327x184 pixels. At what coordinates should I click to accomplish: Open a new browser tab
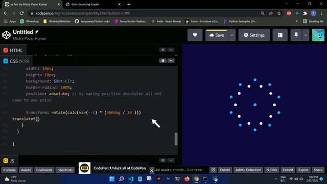tap(129, 5)
